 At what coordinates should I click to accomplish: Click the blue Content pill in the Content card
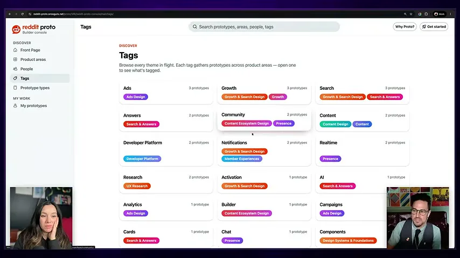coord(362,124)
